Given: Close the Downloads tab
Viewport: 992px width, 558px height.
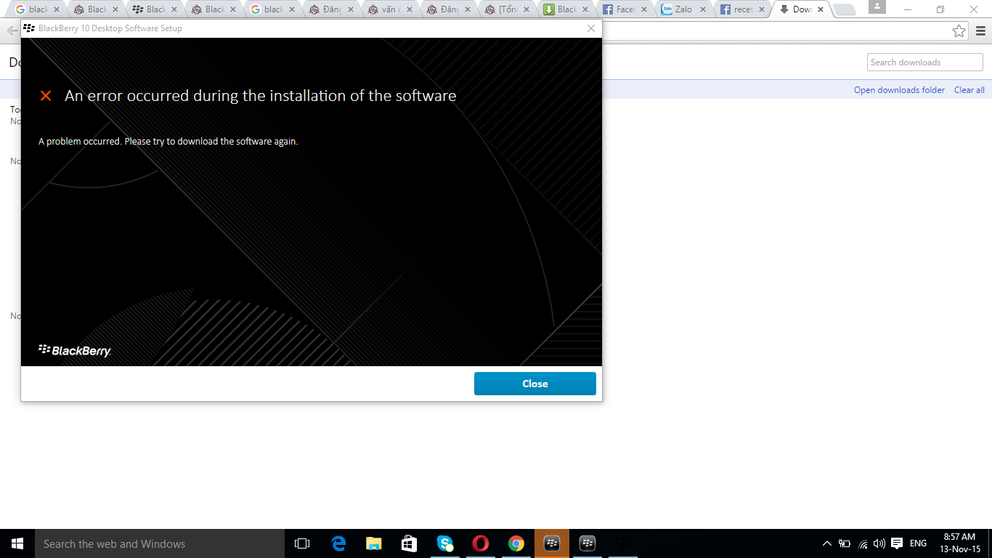Looking at the screenshot, I should click(x=821, y=9).
